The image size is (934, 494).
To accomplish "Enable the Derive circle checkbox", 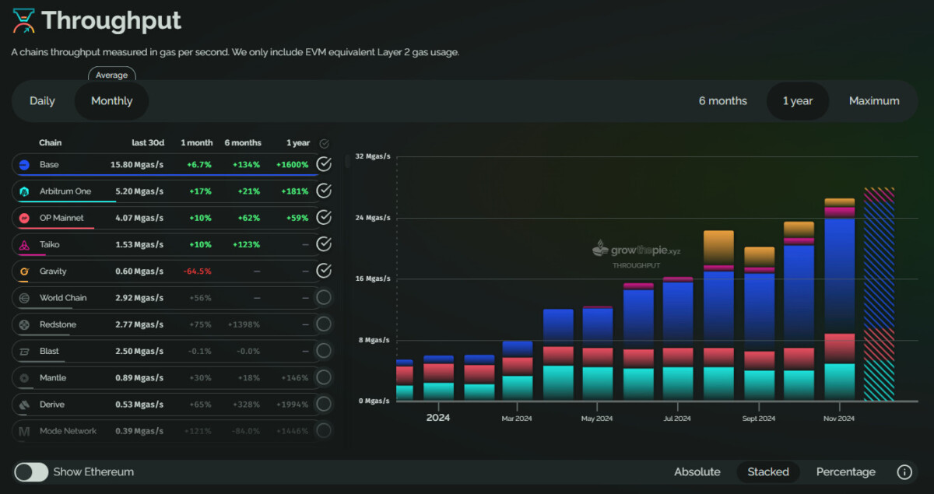I will 324,404.
